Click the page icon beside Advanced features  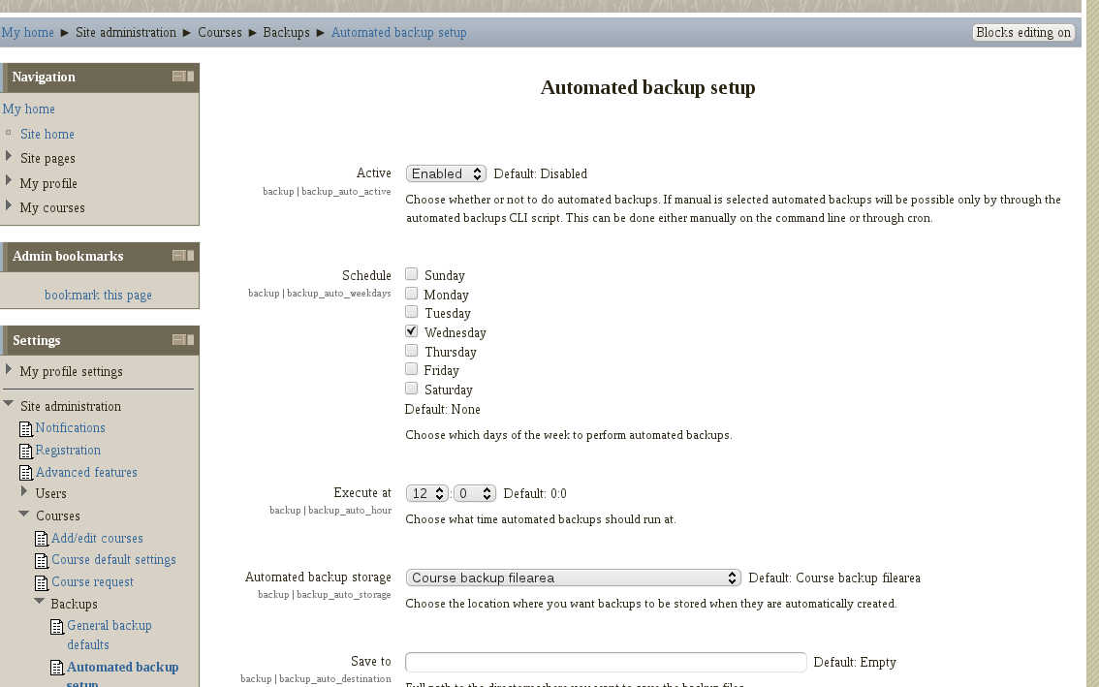(26, 473)
